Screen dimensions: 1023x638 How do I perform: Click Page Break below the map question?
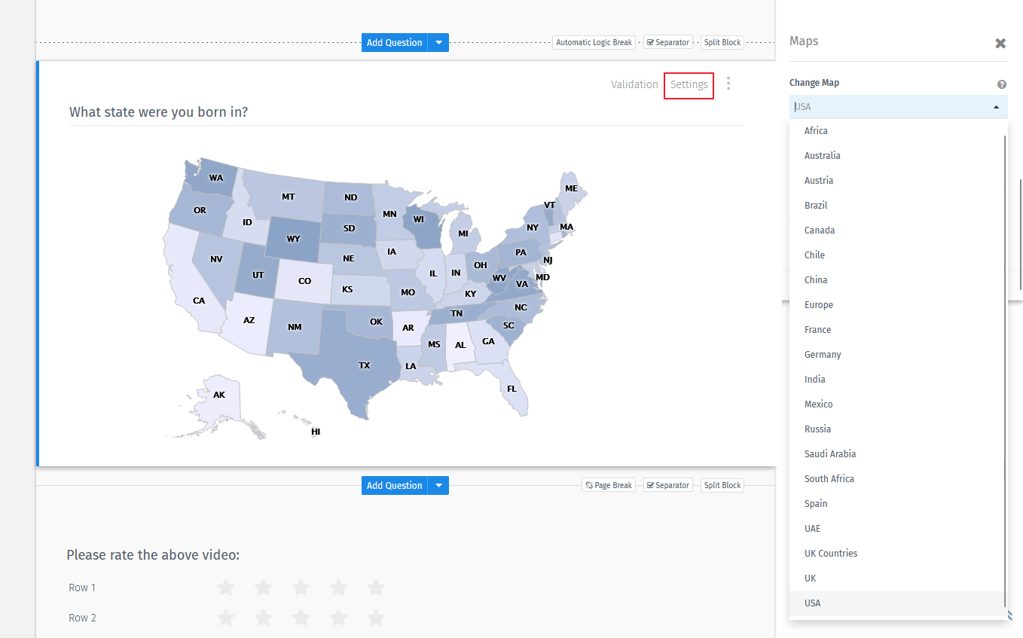(609, 485)
